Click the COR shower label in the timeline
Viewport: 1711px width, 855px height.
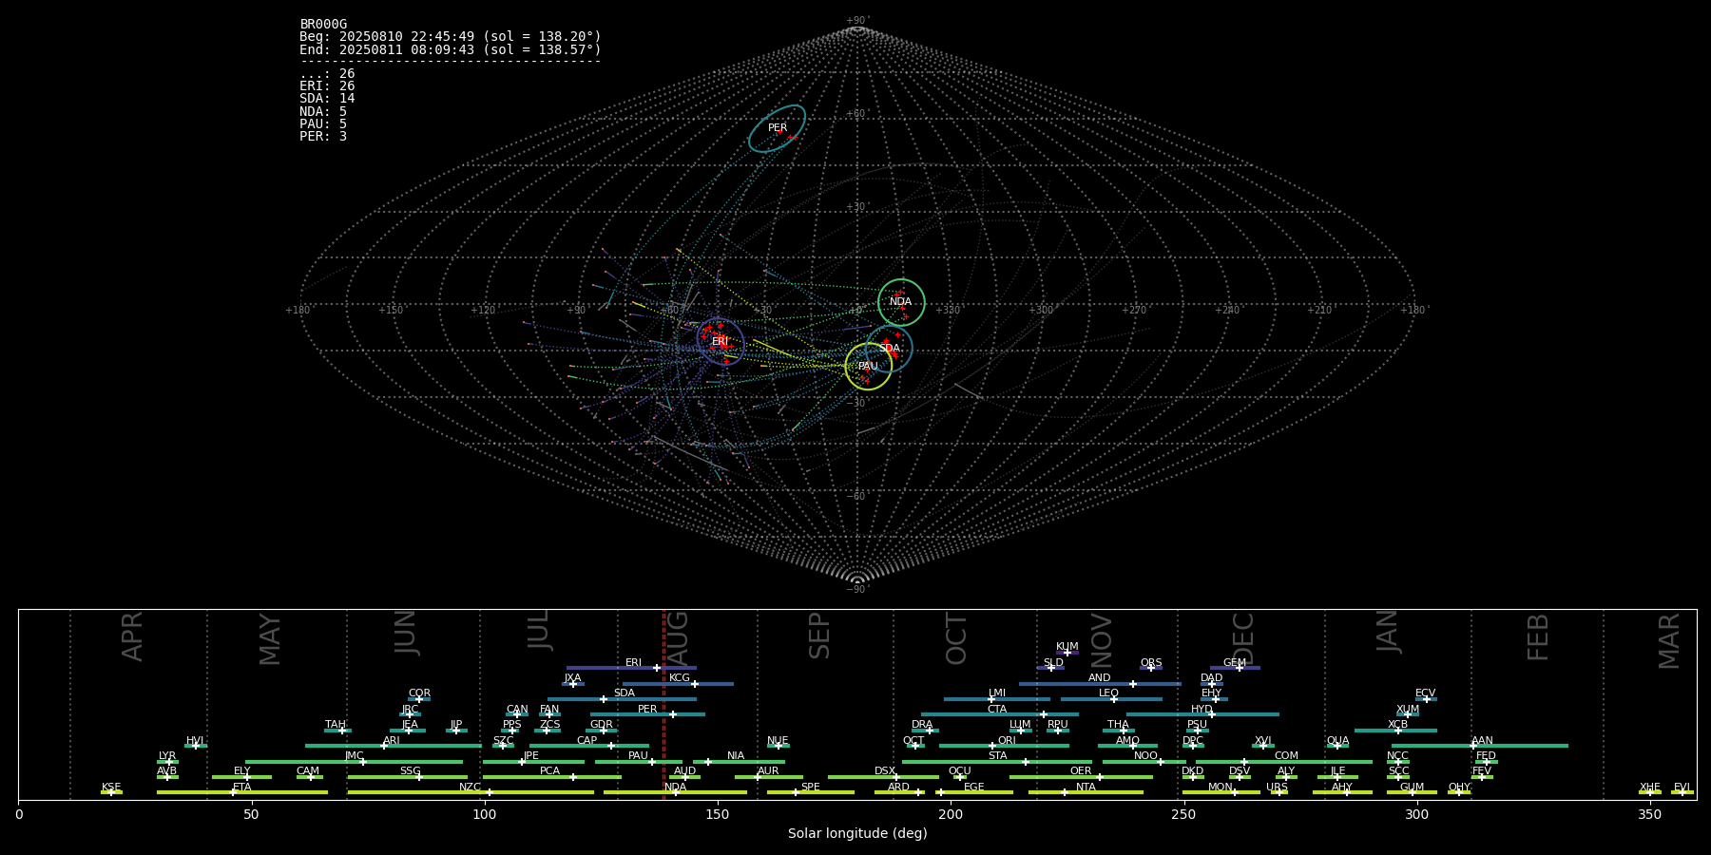click(419, 693)
